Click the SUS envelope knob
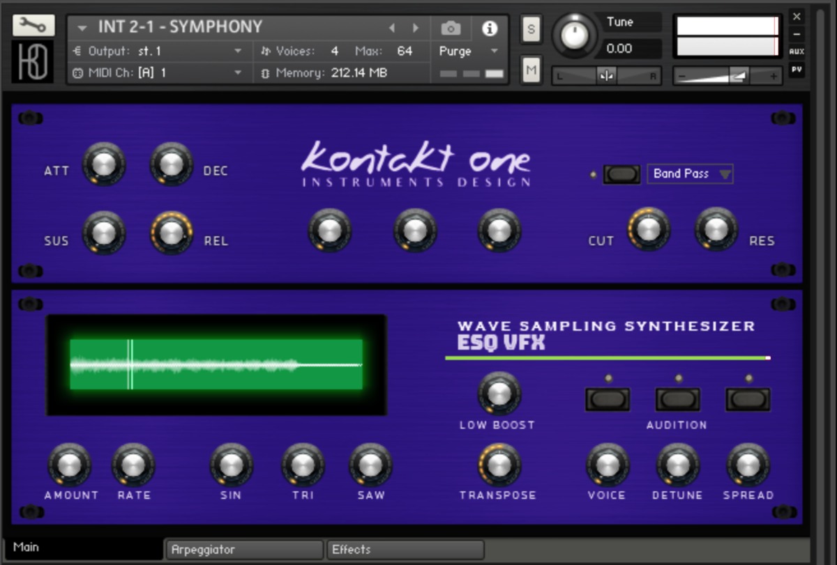The width and height of the screenshot is (837, 565). click(103, 233)
